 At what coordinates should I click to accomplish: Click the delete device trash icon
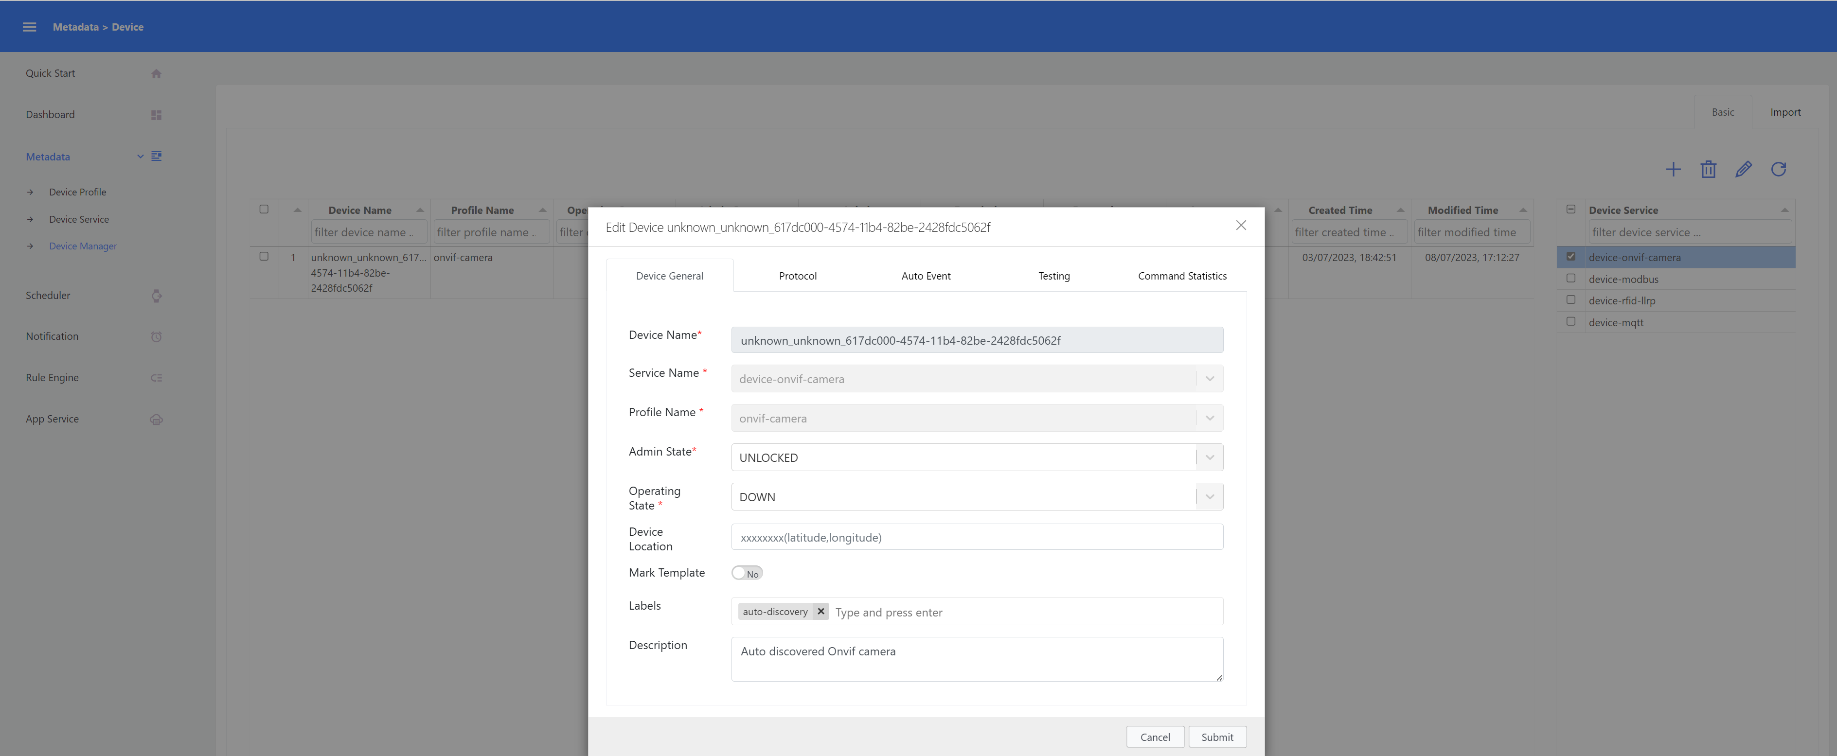point(1709,169)
